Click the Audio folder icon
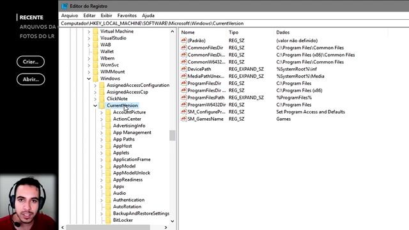Viewport: 409px width, 230px height. (x=108, y=193)
